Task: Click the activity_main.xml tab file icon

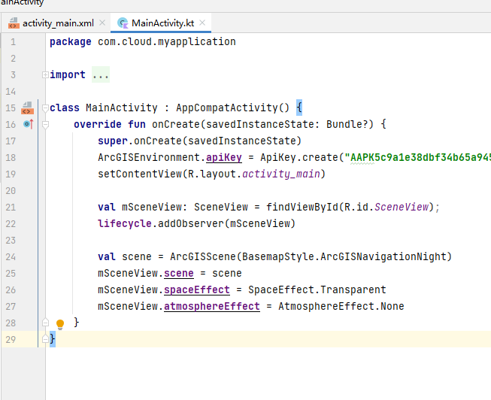Action: [14, 23]
